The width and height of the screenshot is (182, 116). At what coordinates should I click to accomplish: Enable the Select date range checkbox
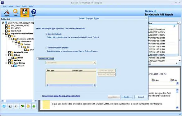coord(37,58)
